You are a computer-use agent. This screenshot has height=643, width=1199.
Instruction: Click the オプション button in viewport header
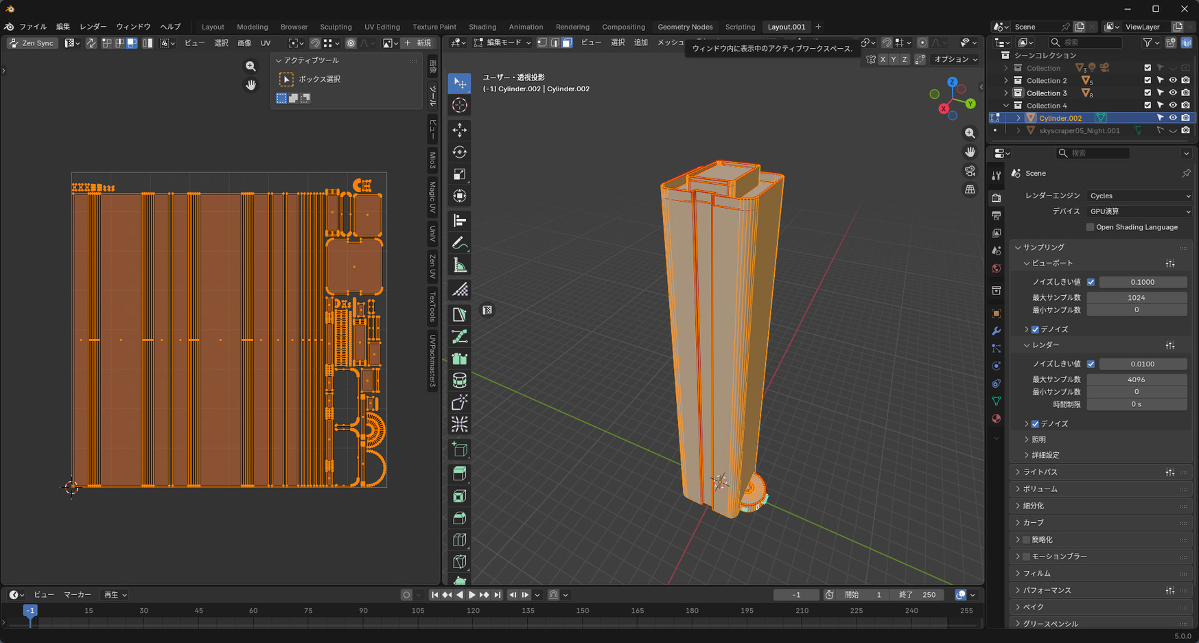click(x=955, y=60)
